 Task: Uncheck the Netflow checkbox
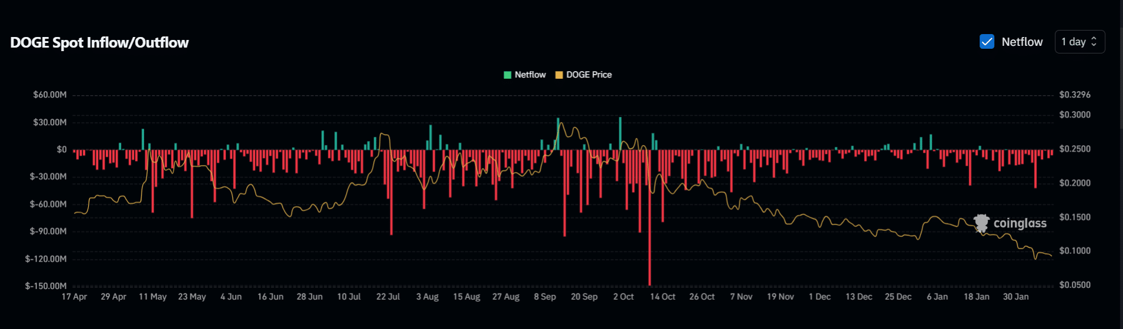[x=987, y=42]
